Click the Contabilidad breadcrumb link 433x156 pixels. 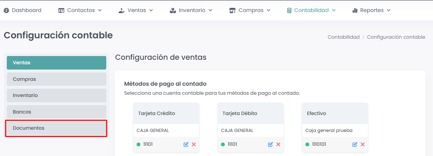tap(343, 37)
